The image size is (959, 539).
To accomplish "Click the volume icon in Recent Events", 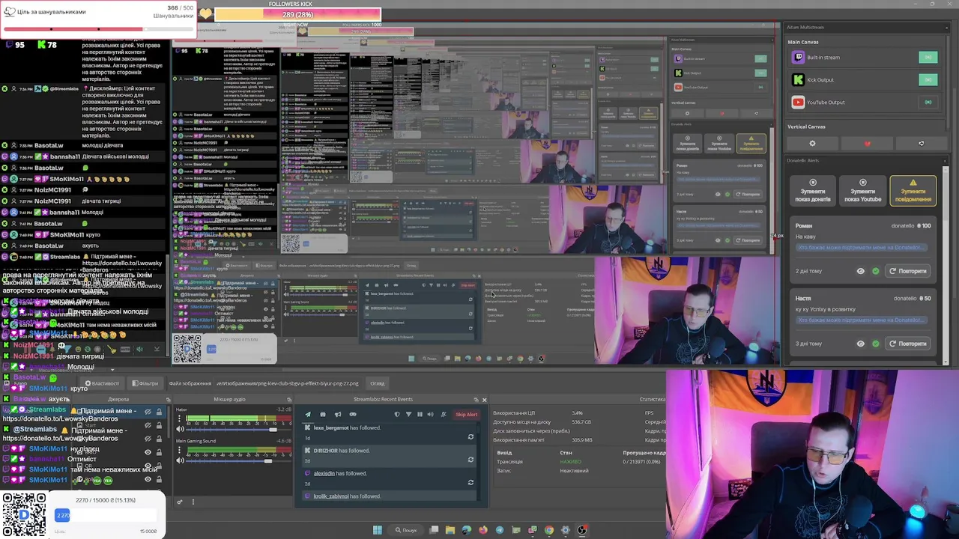I will [430, 414].
